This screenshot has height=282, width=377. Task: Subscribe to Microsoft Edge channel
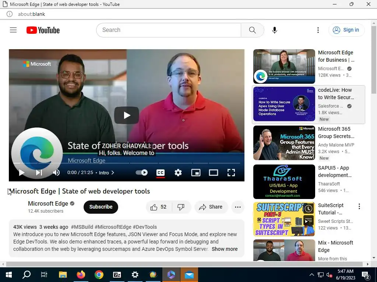click(101, 207)
